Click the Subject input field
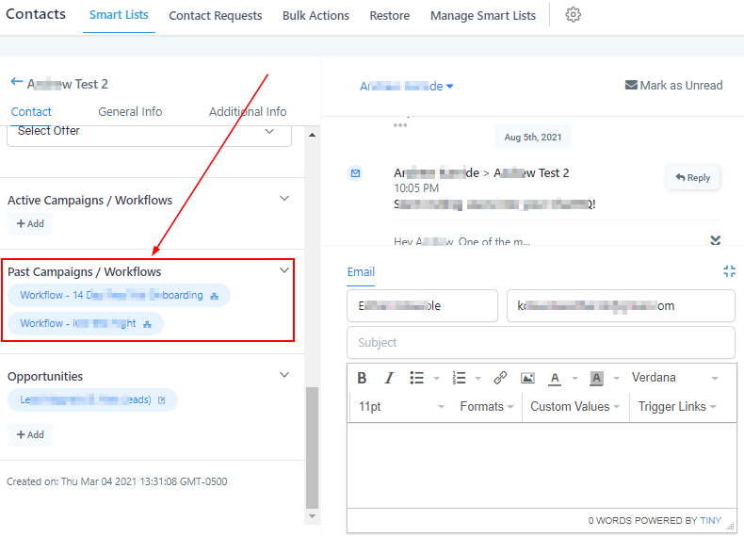Screen dimensions: 744x537 [541, 343]
